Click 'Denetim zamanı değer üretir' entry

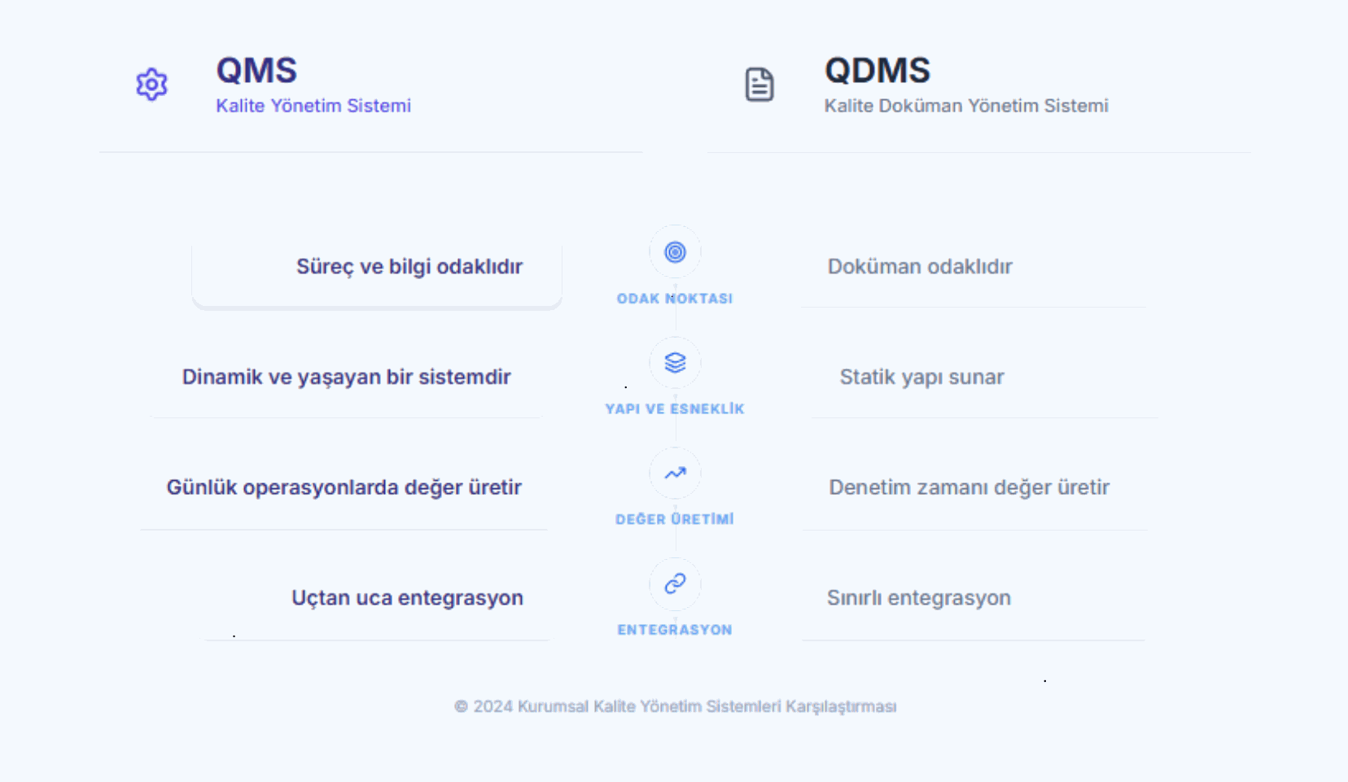(969, 487)
